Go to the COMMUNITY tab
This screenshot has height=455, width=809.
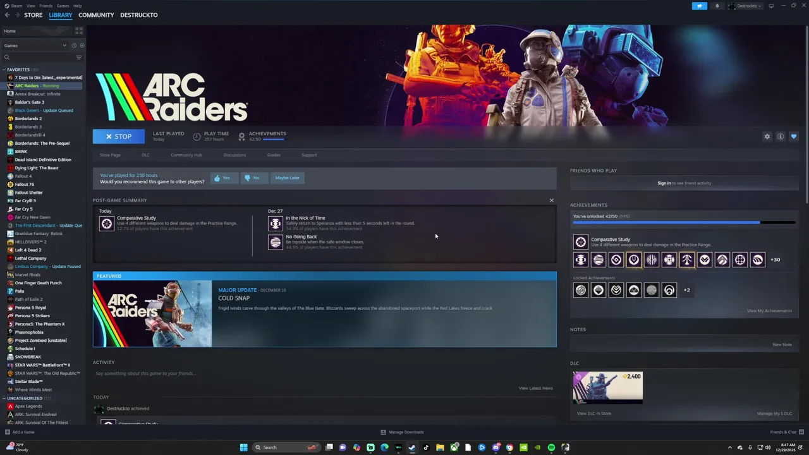pos(96,15)
